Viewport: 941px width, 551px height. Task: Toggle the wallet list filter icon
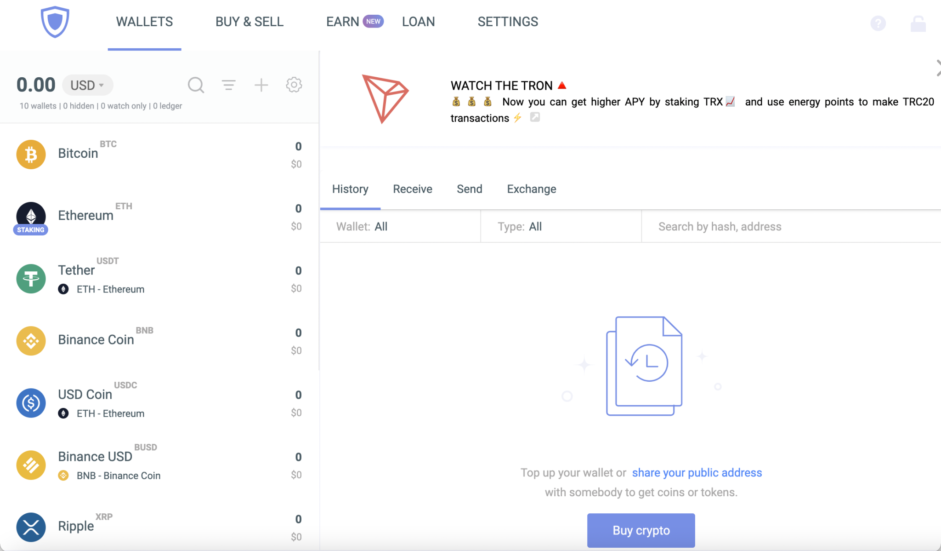pos(229,85)
